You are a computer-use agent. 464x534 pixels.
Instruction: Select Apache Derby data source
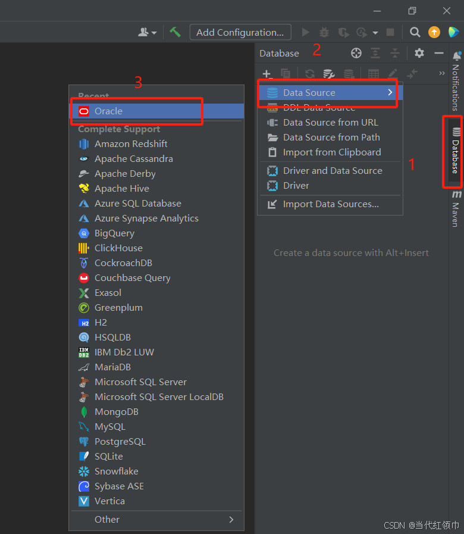point(158,174)
